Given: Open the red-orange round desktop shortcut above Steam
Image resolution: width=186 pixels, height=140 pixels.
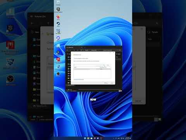Looking at the screenshot, I should click(x=58, y=17).
